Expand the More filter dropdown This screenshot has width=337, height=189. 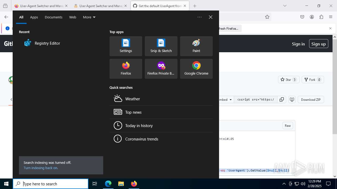coord(89,17)
